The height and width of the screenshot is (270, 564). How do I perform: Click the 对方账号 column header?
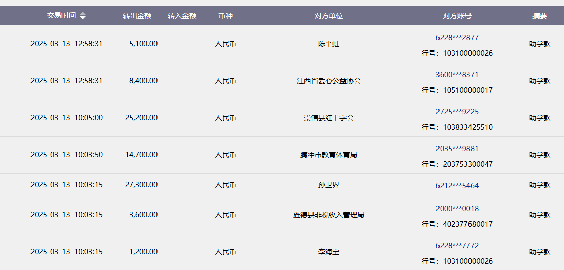click(457, 16)
